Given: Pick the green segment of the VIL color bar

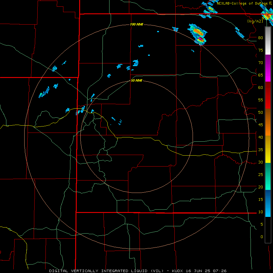Looking at the screenshot, I should 268,176.
